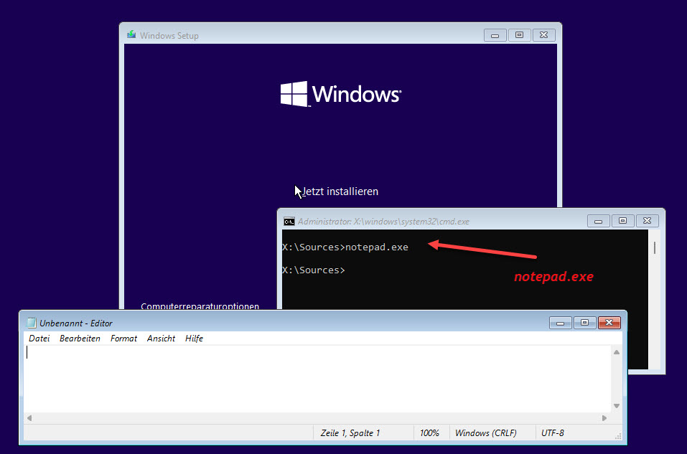
Task: Open the Hilfe menu in Notepad
Action: pos(194,338)
